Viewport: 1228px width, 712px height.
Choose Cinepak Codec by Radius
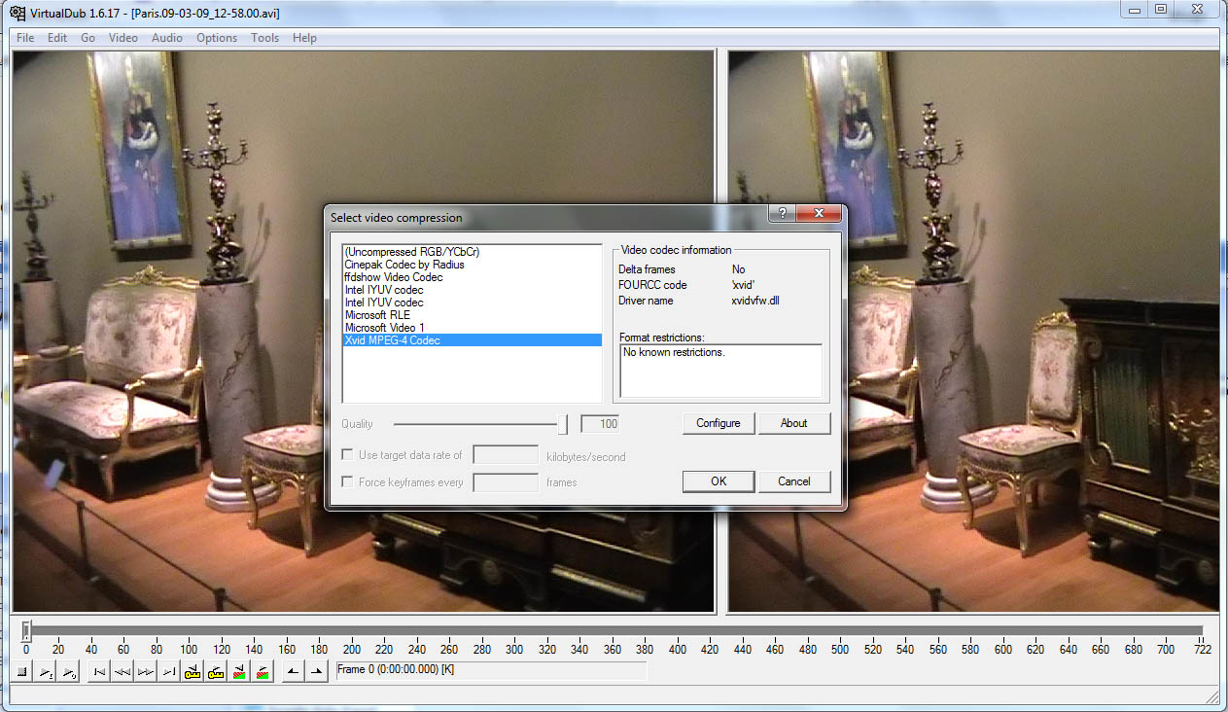tap(403, 265)
